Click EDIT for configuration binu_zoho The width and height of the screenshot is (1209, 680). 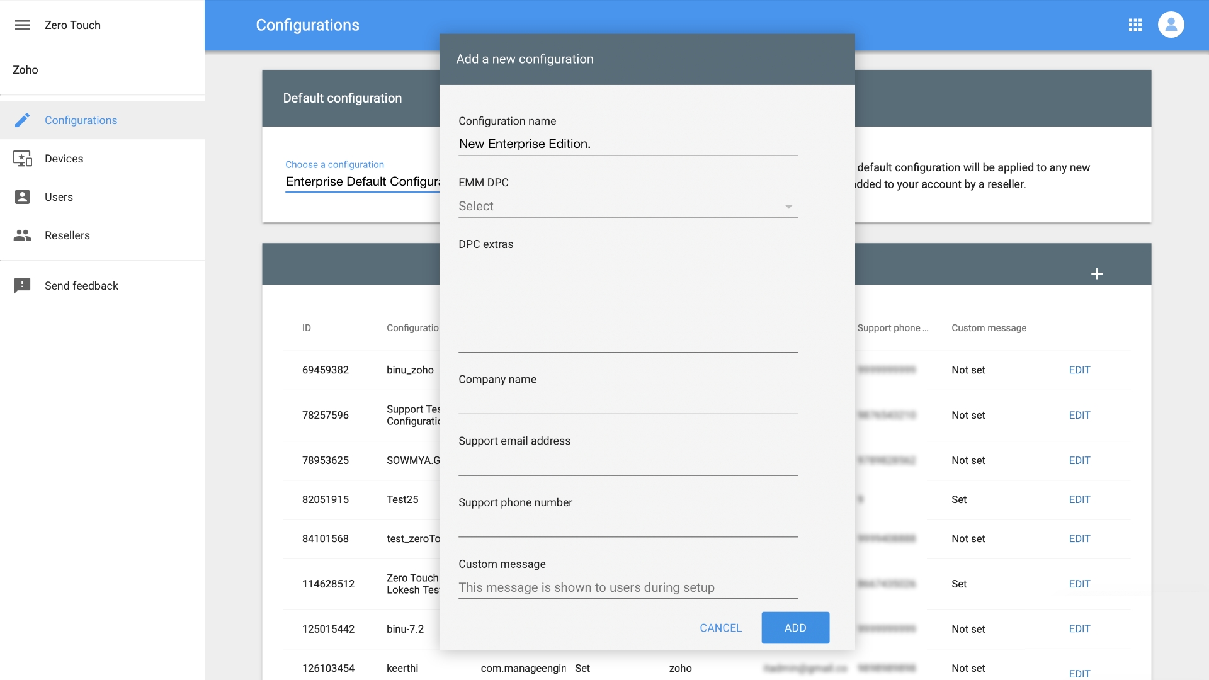click(1079, 370)
